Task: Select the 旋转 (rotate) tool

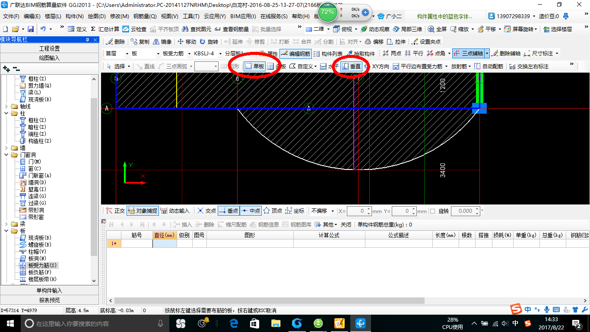Action: [209, 42]
